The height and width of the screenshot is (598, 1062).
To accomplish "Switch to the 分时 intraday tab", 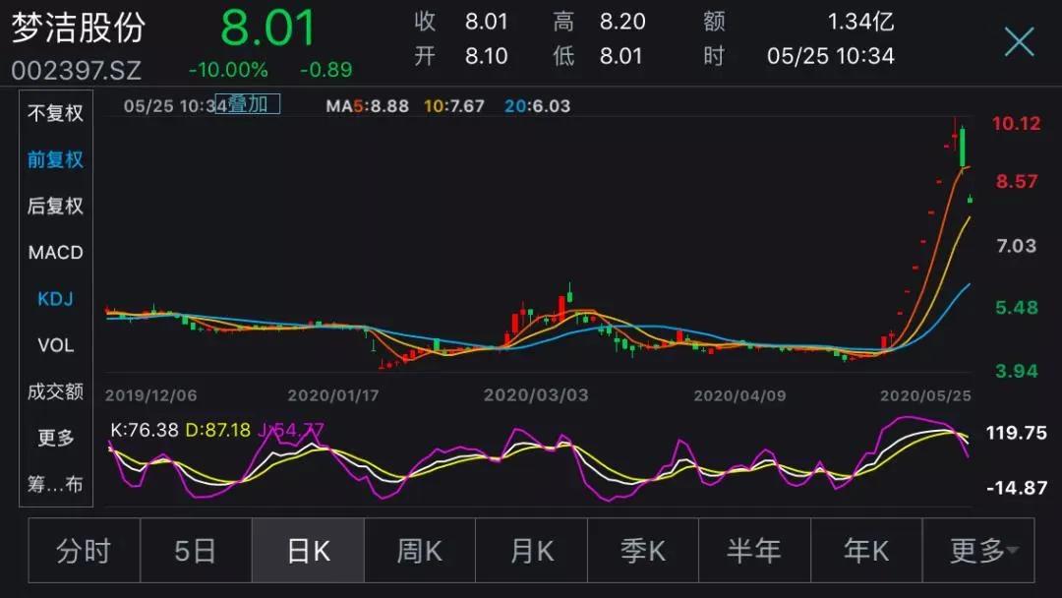I will point(84,552).
